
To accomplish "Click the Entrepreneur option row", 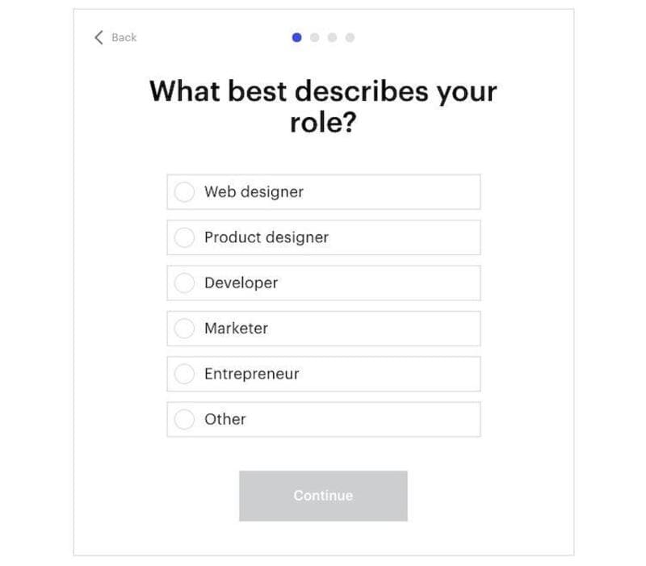I will [323, 374].
